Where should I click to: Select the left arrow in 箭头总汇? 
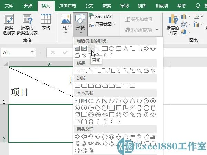(x=84, y=137)
